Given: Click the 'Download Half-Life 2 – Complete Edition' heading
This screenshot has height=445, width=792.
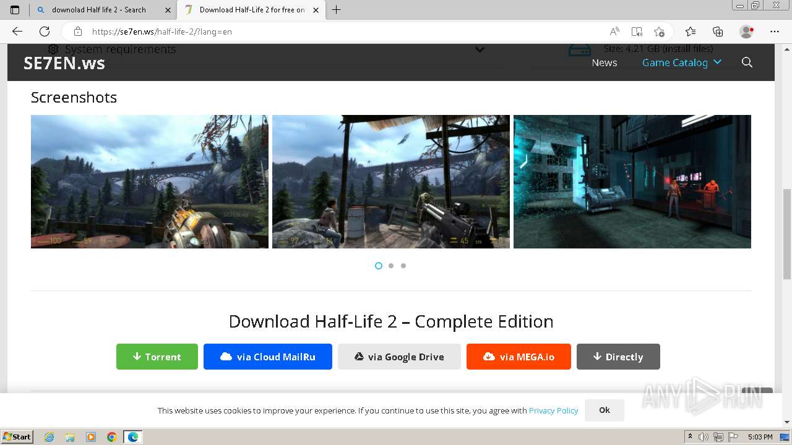Looking at the screenshot, I should pyautogui.click(x=391, y=321).
